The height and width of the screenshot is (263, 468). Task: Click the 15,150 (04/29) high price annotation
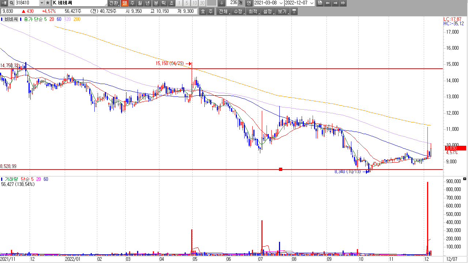click(170, 64)
